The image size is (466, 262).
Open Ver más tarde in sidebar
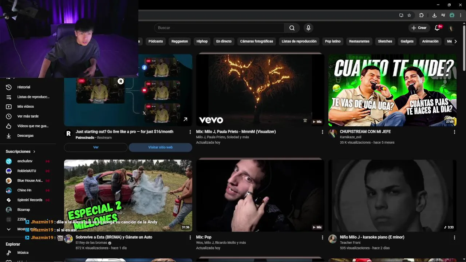(x=28, y=116)
